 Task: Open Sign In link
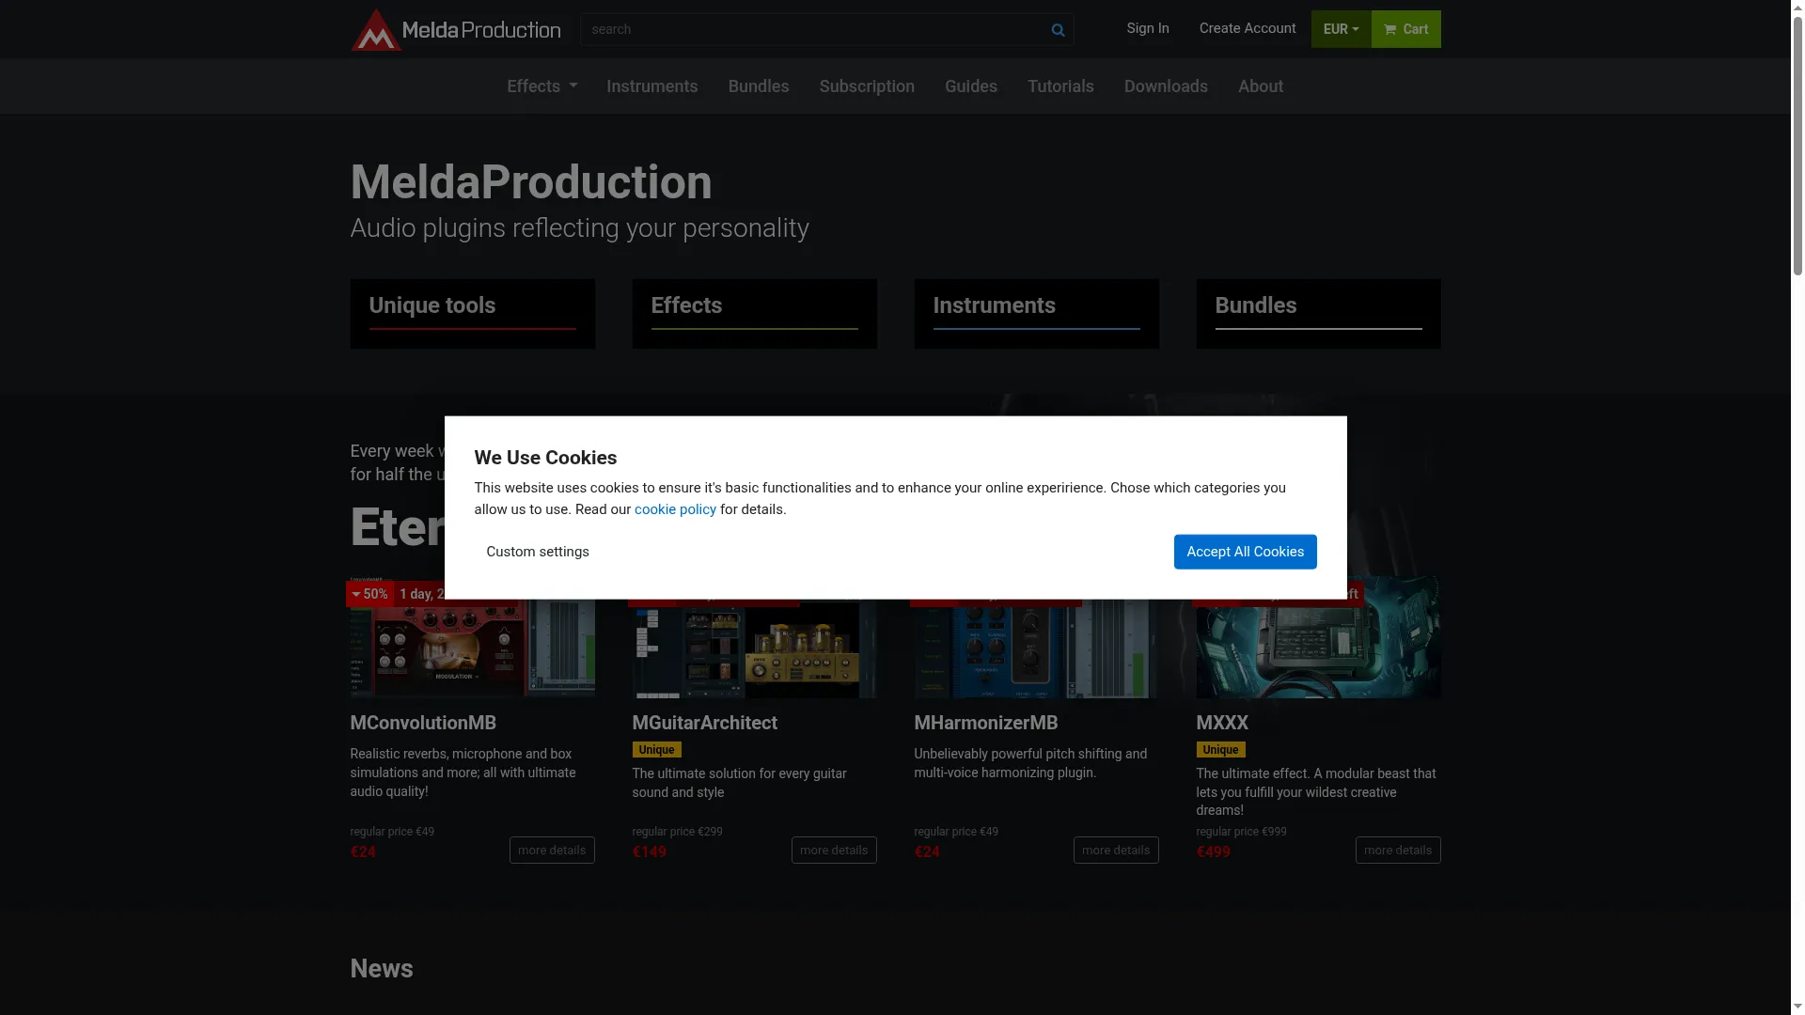pos(1147,28)
